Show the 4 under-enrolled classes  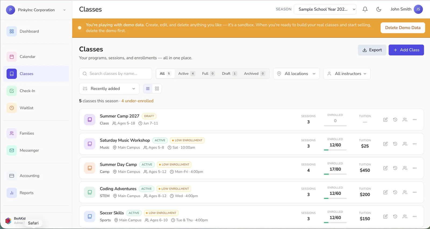(x=137, y=101)
